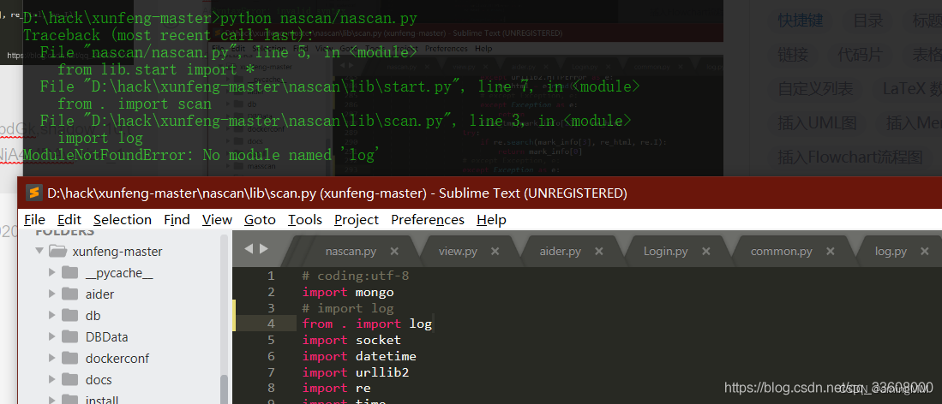942x404 pixels.
Task: Open the Edit menu
Action: coord(69,220)
